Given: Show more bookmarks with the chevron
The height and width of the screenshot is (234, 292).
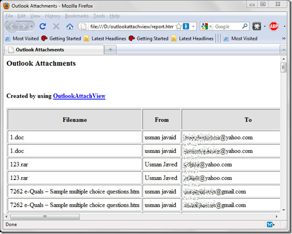Looking at the screenshot, I should (x=284, y=39).
